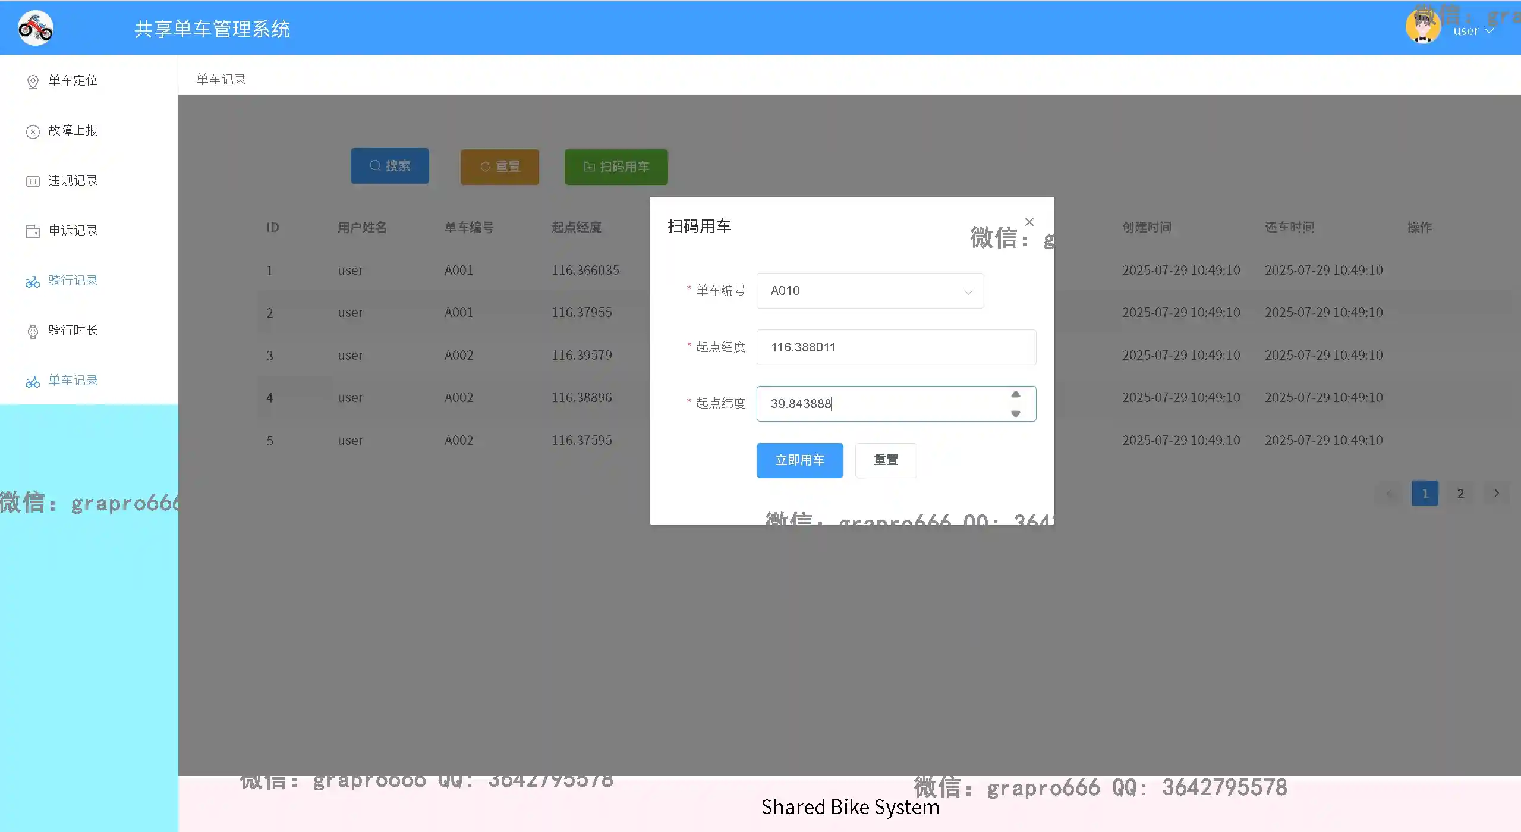Decrease 起点纬度 value with down arrow
1521x832 pixels.
pyautogui.click(x=1016, y=414)
